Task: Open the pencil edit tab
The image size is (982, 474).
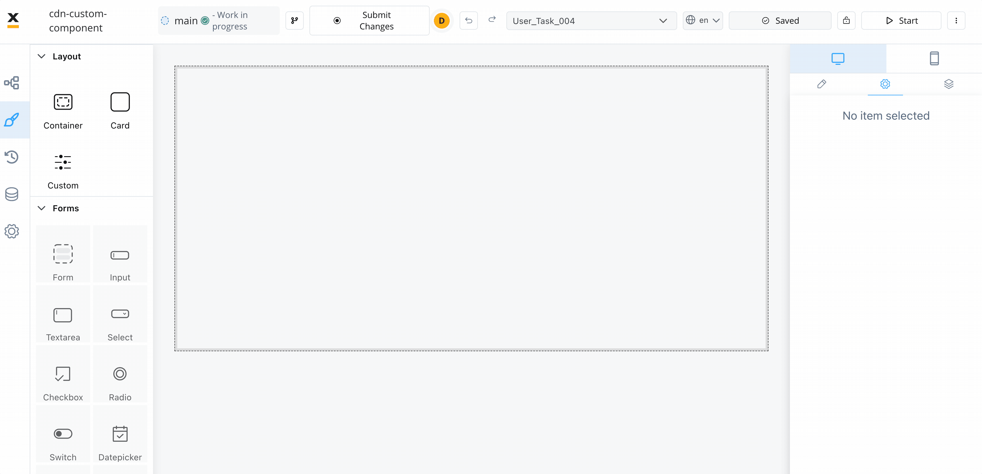Action: (822, 84)
